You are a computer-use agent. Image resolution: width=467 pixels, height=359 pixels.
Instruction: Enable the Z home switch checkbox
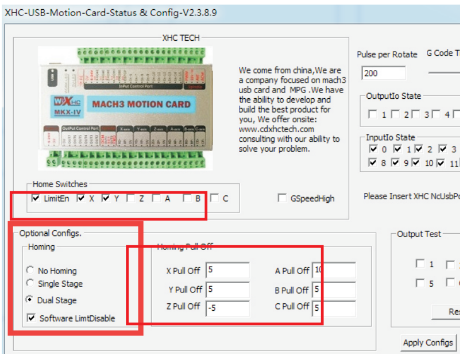(x=130, y=198)
